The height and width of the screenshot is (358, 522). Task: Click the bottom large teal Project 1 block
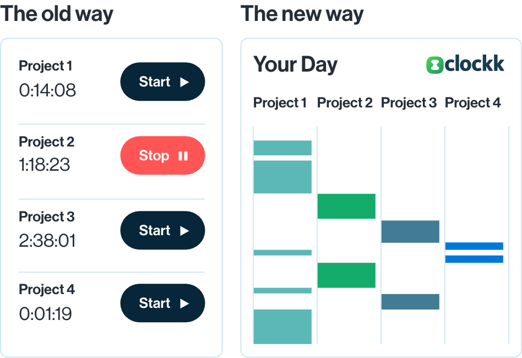[x=282, y=327]
